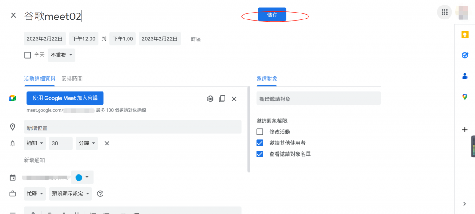475x214 pixels.
Task: Select the end date field
Action: tap(160, 39)
